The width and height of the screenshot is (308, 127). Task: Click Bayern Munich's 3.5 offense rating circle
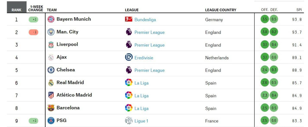[x=265, y=19]
